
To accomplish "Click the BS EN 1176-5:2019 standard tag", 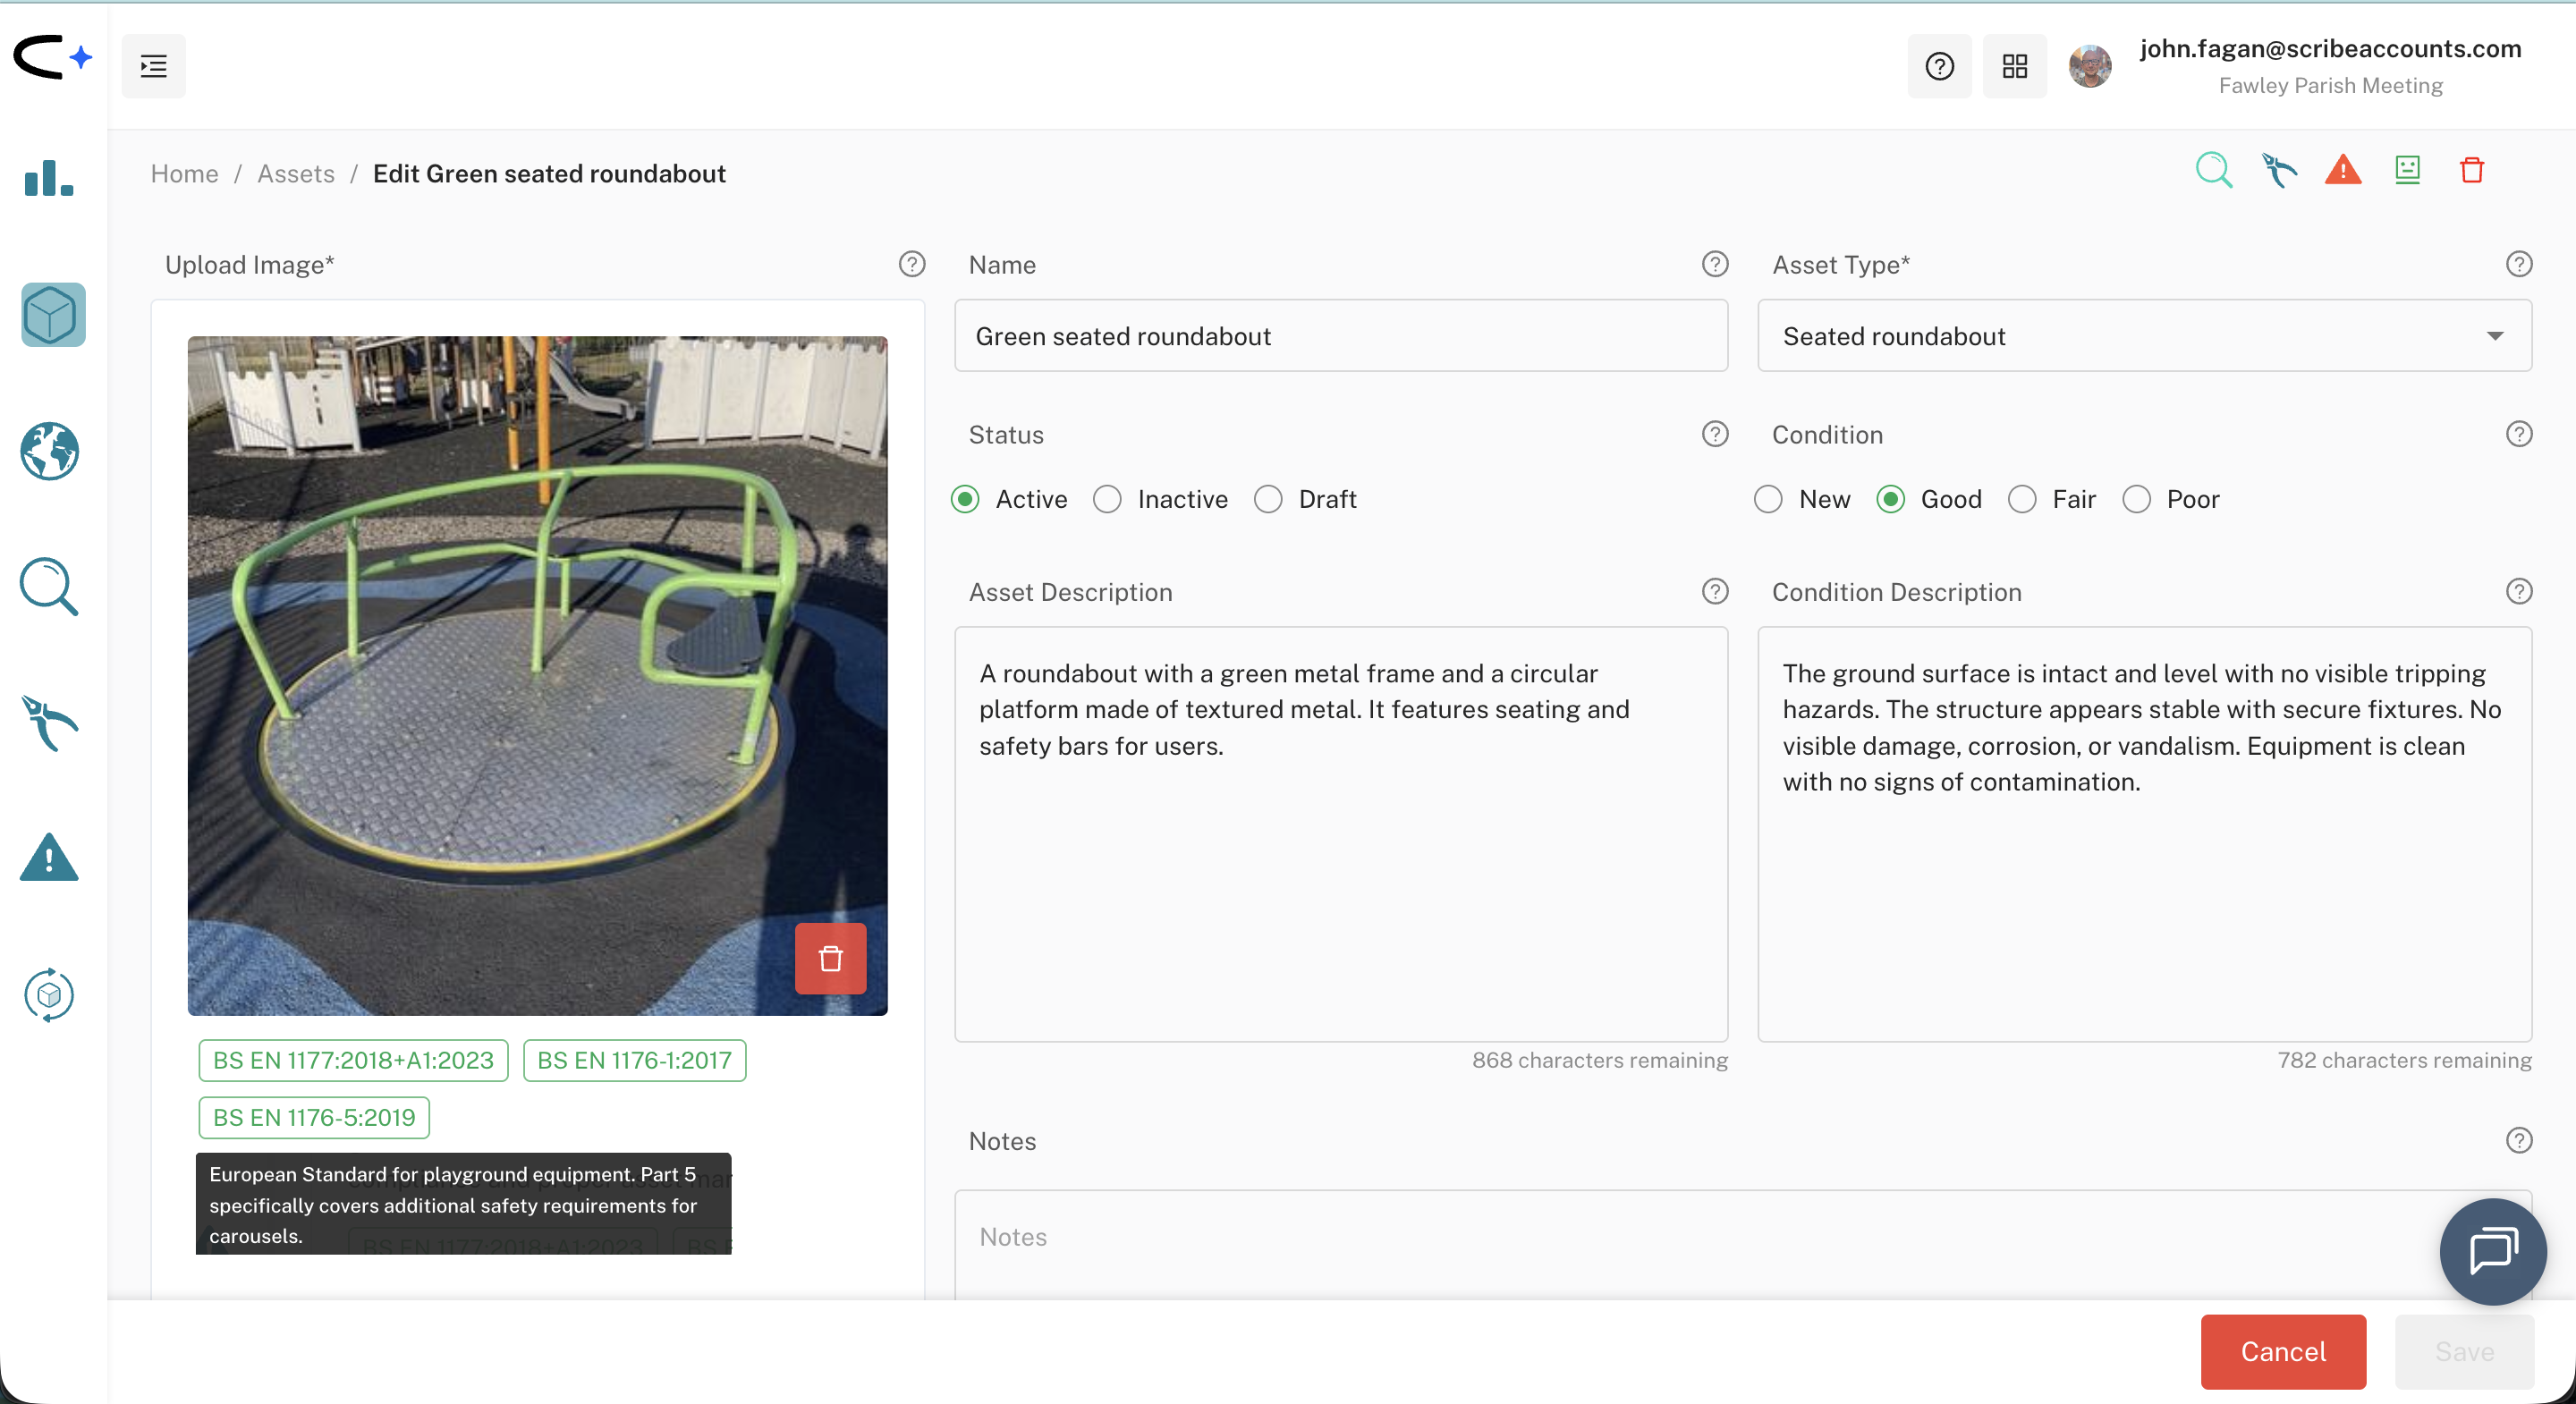I will 313,1118.
